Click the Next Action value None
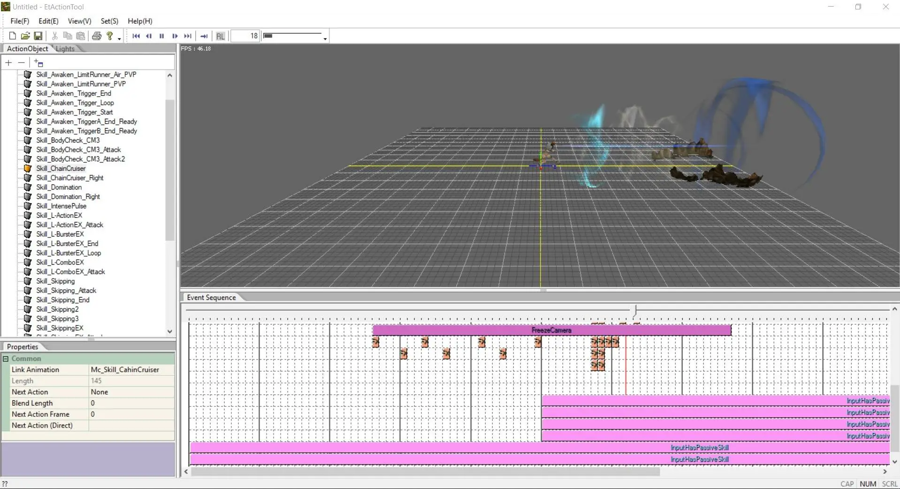 point(131,392)
